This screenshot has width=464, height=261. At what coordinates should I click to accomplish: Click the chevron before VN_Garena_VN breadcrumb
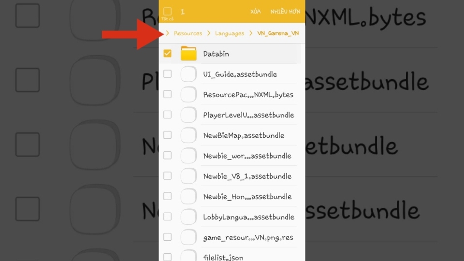click(251, 33)
